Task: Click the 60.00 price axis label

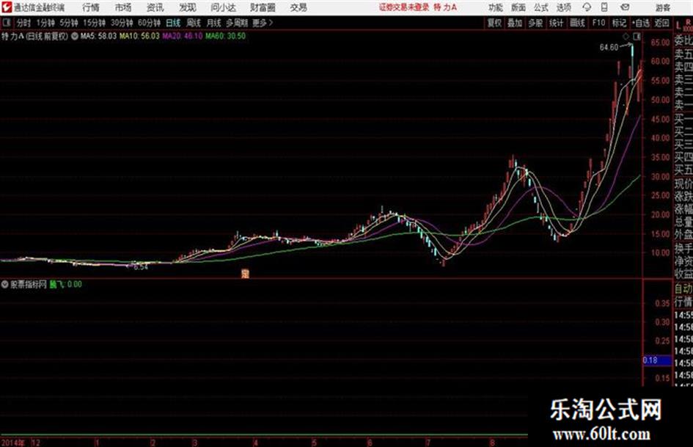Action: (x=660, y=62)
